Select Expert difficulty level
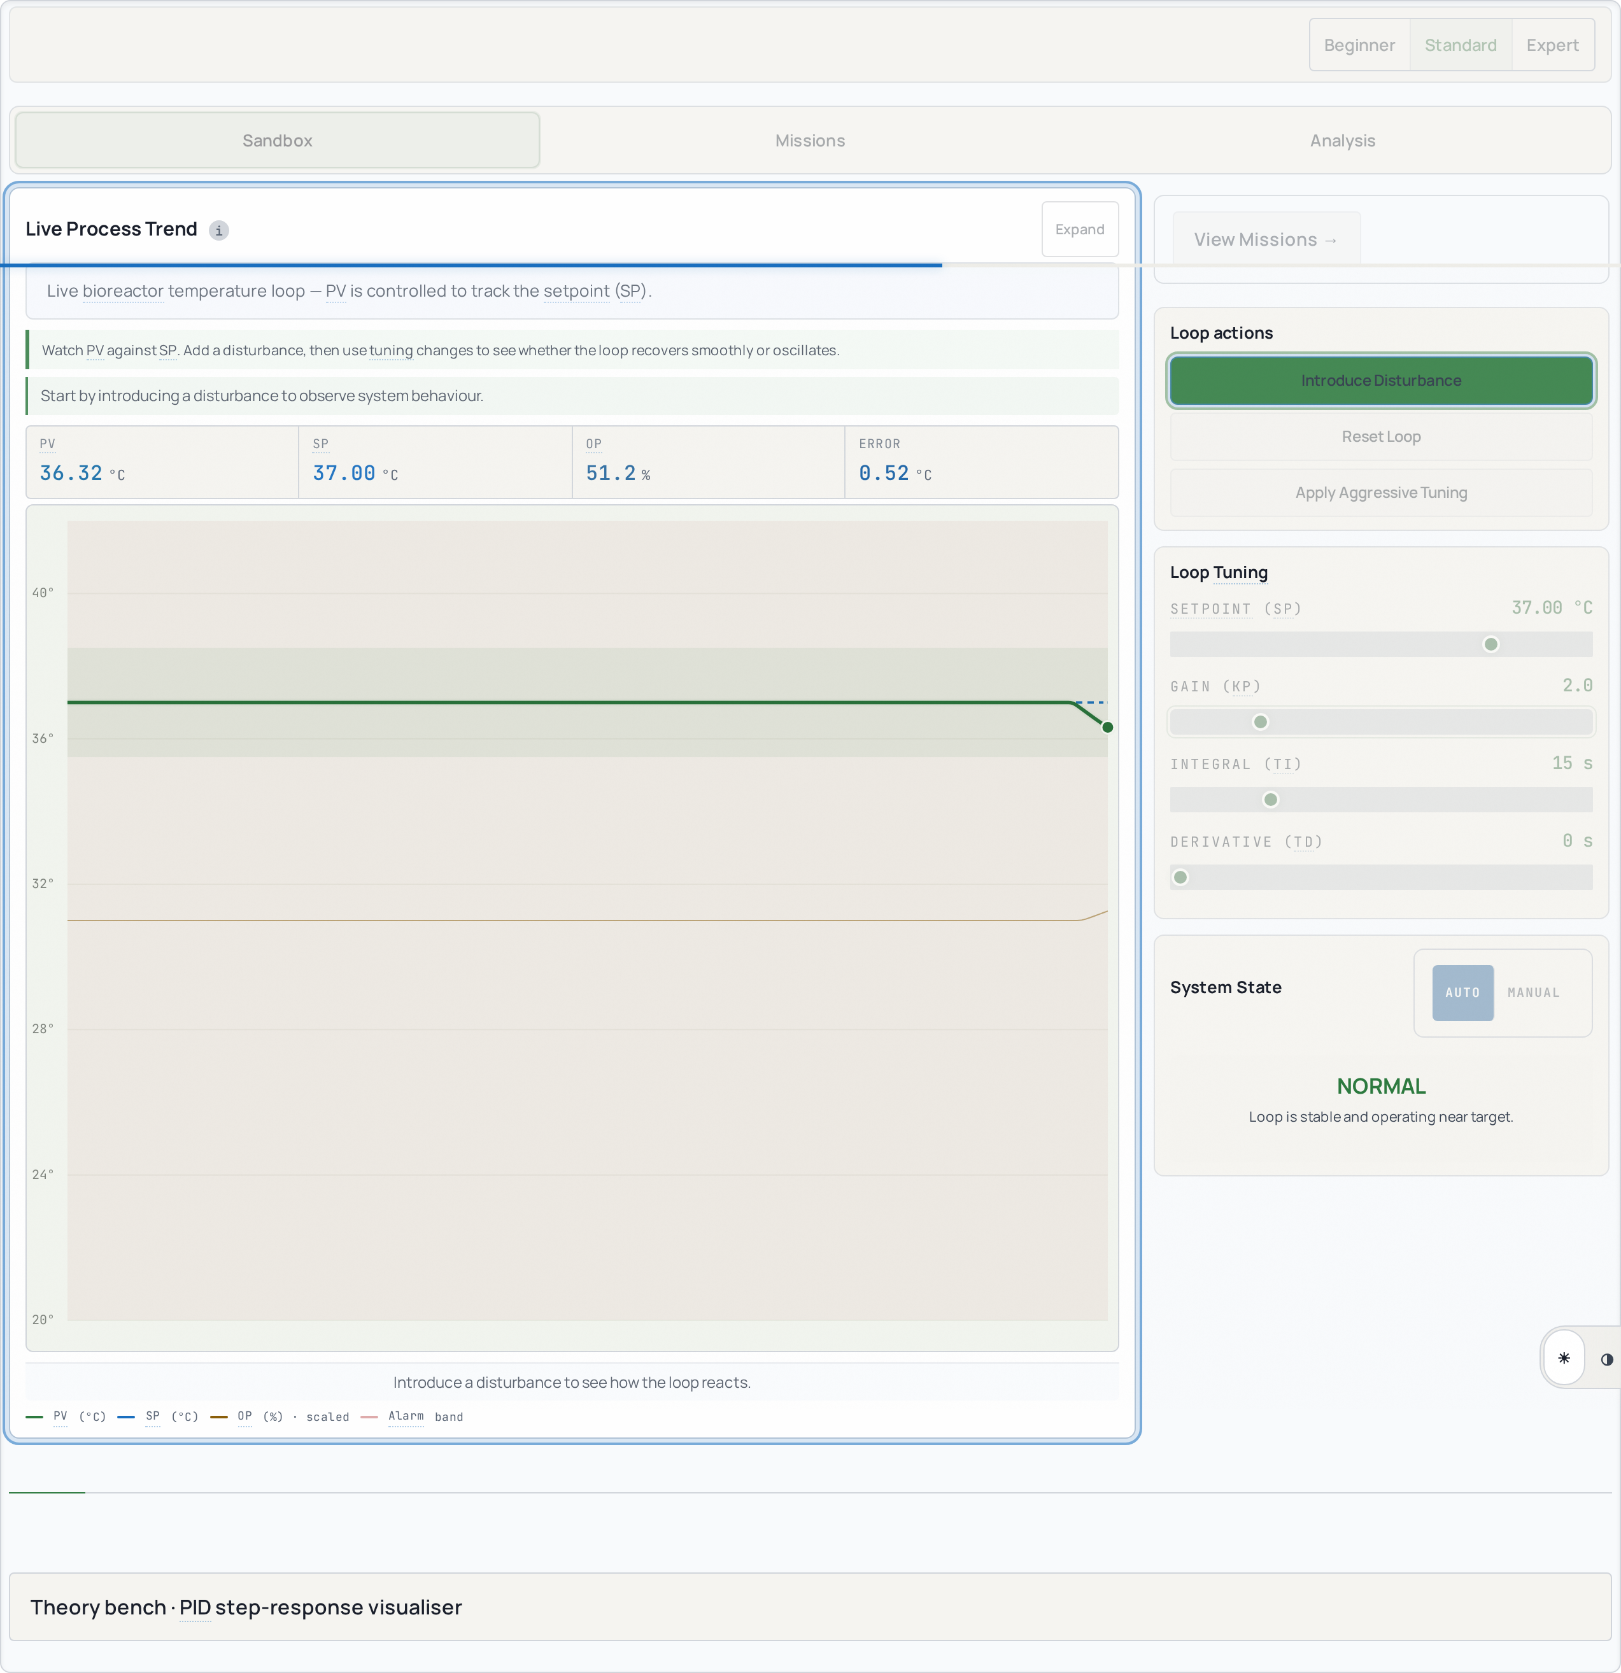The height and width of the screenshot is (1673, 1621). pos(1552,45)
